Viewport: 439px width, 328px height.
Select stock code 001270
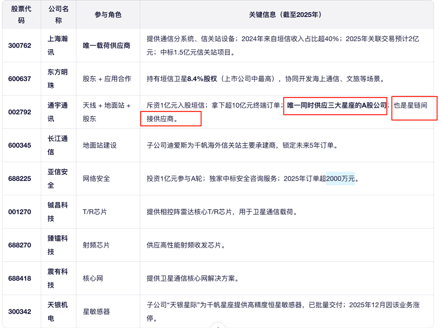point(20,212)
